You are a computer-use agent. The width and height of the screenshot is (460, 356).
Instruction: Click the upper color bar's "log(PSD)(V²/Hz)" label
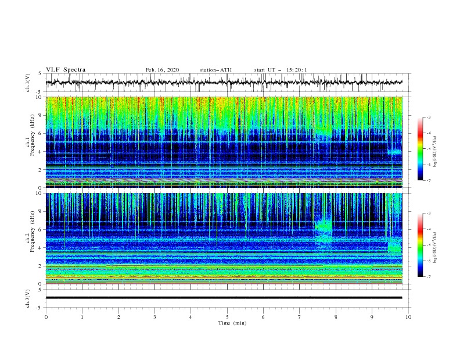434,151
